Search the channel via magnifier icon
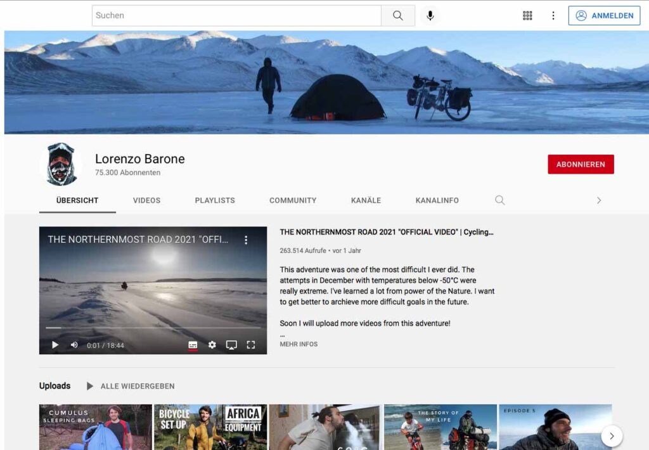Screen dimensions: 649x450 coord(500,200)
